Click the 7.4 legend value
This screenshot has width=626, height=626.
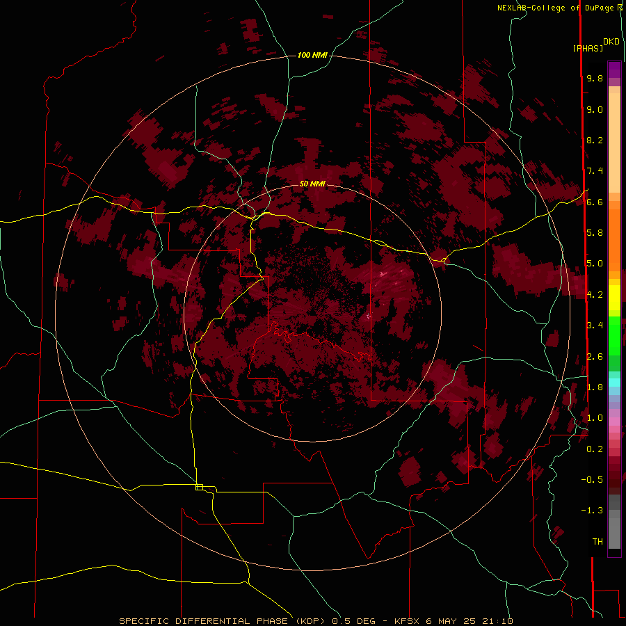[x=595, y=171]
